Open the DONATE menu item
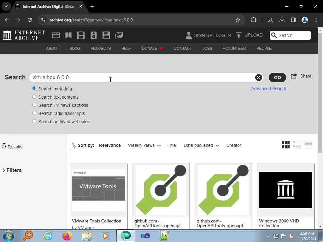This screenshot has width=323, height=242. point(152,48)
